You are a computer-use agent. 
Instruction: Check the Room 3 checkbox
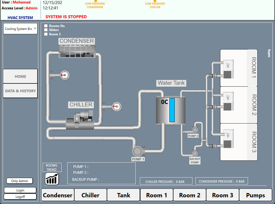[46, 34]
